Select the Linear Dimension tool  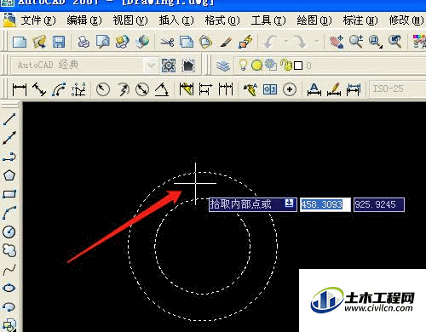(x=20, y=89)
